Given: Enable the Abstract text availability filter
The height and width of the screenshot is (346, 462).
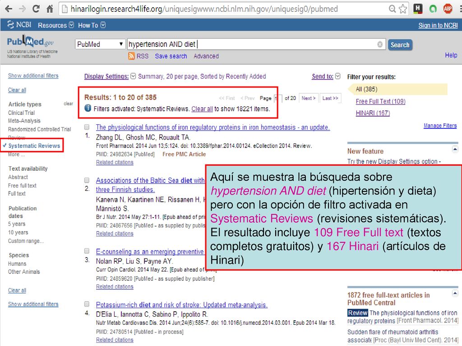Looking at the screenshot, I should [18, 177].
